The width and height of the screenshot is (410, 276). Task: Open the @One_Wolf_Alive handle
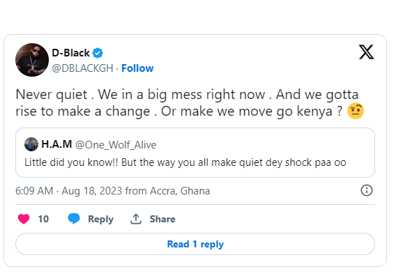116,145
